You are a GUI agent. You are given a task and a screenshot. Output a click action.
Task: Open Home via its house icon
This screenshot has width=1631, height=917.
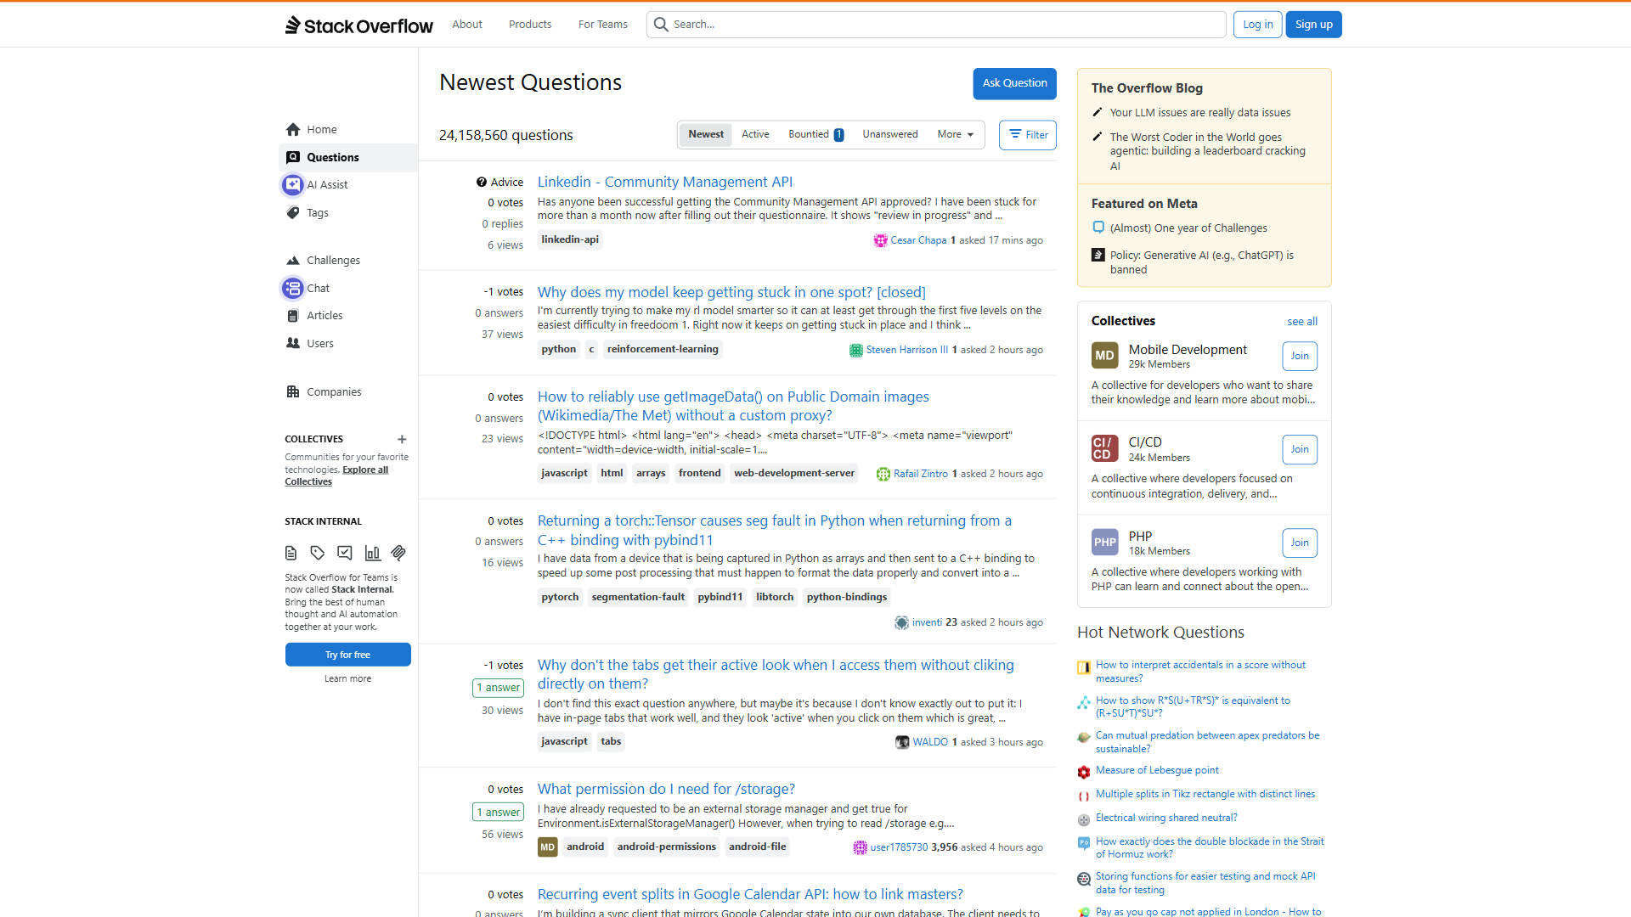click(x=293, y=129)
